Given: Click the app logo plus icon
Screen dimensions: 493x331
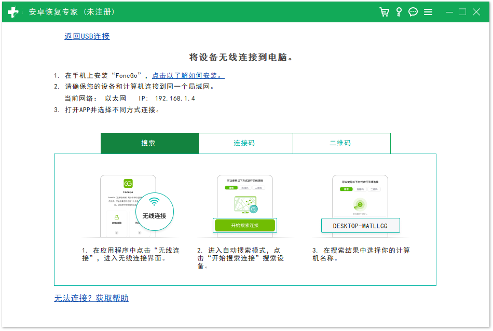Looking at the screenshot, I should [x=13, y=12].
